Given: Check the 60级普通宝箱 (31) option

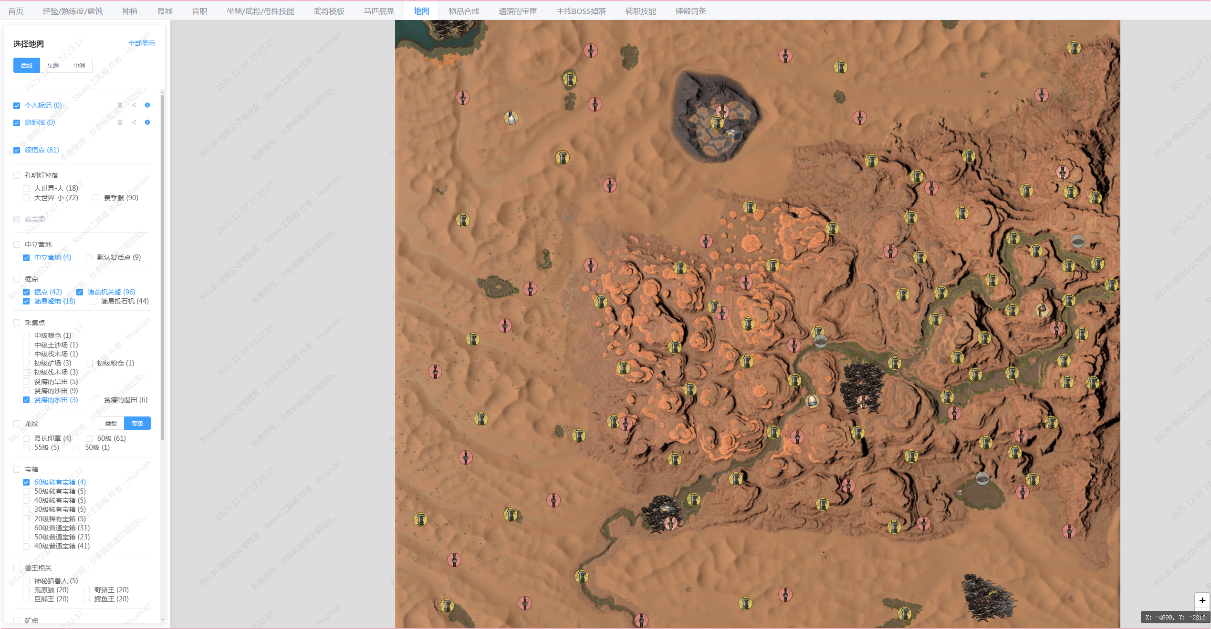Looking at the screenshot, I should coord(26,528).
